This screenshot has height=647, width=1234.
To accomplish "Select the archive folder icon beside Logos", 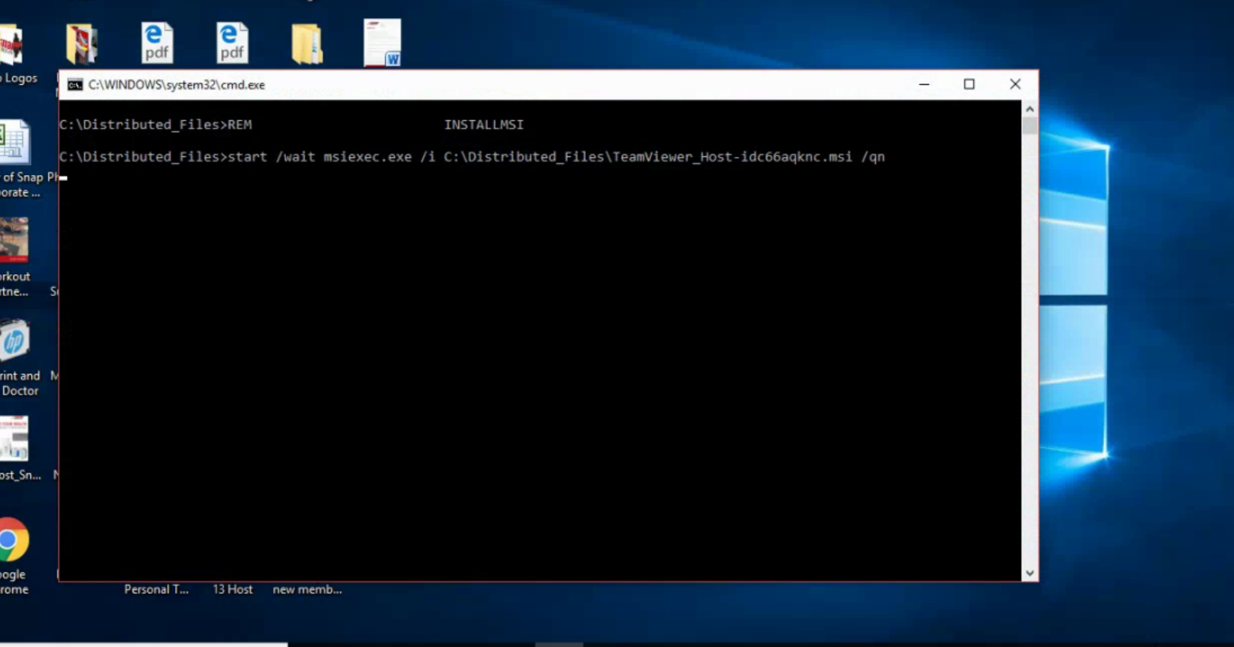I will [81, 44].
